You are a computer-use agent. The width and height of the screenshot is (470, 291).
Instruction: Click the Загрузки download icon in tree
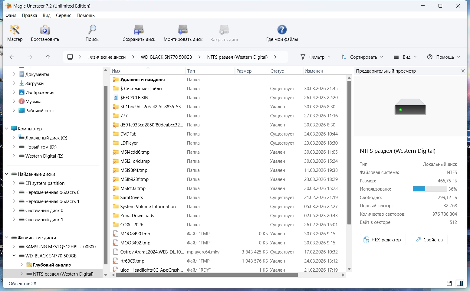pos(21,83)
